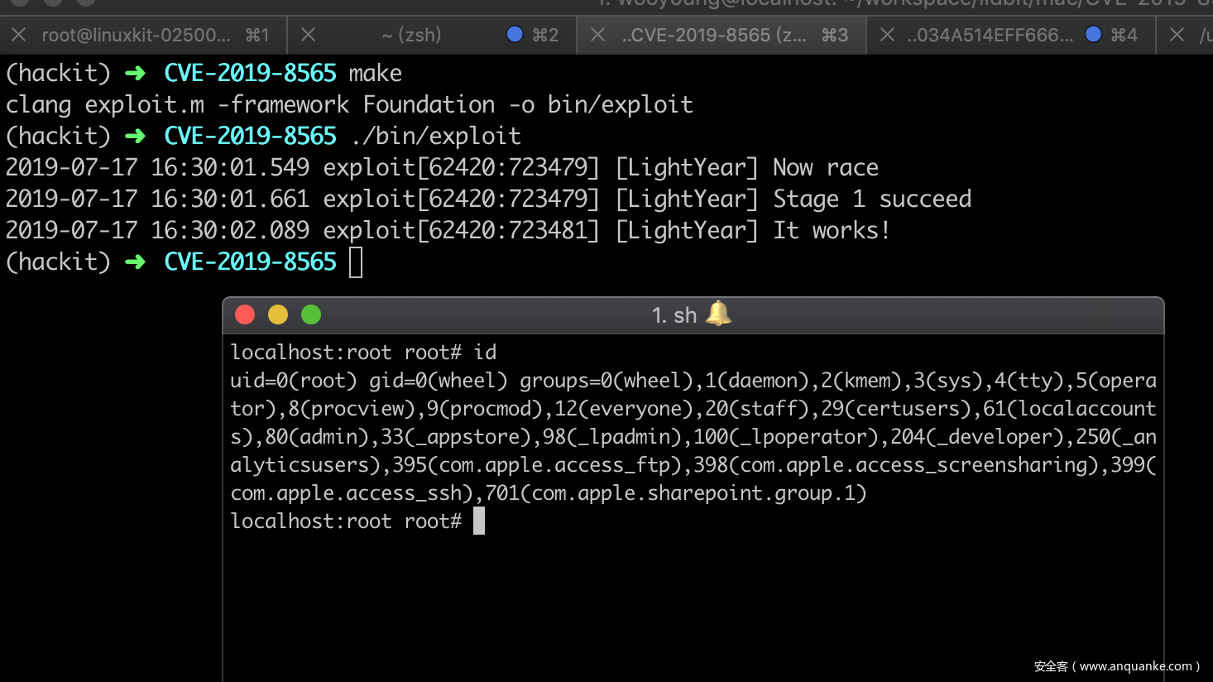Viewport: 1213px width, 682px height.
Task: Switch to the root@linuxkit-02500 tab
Action: coord(136,35)
